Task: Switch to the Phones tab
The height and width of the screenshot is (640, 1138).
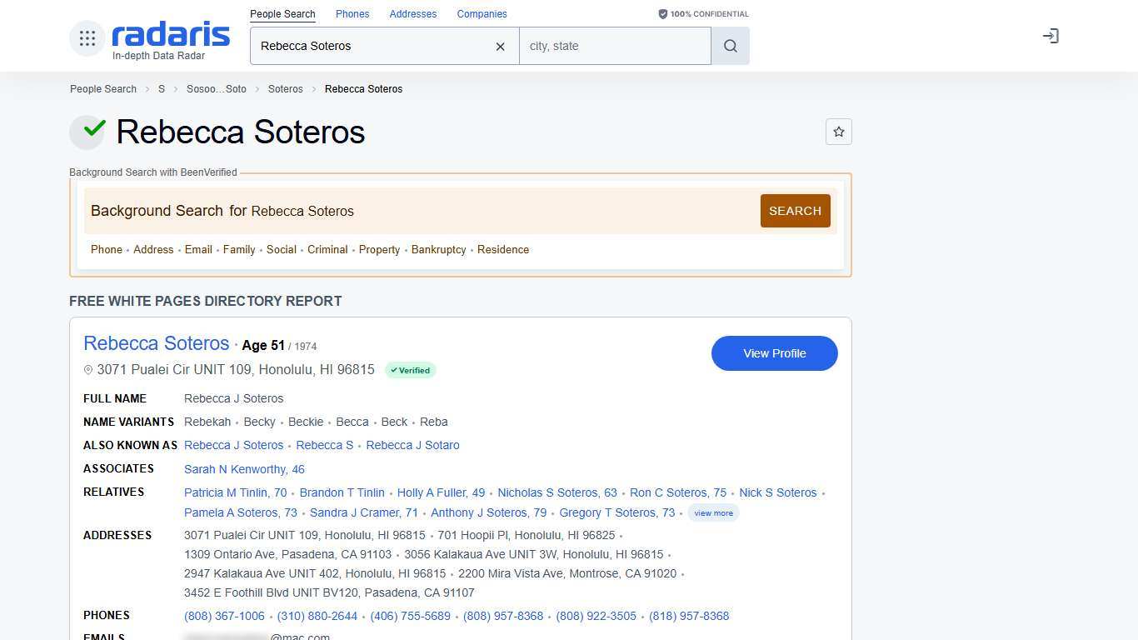Action: pyautogui.click(x=352, y=13)
